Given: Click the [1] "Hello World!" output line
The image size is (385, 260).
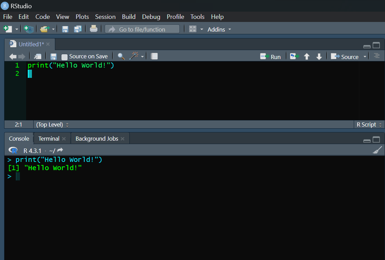Looking at the screenshot, I should pos(45,168).
